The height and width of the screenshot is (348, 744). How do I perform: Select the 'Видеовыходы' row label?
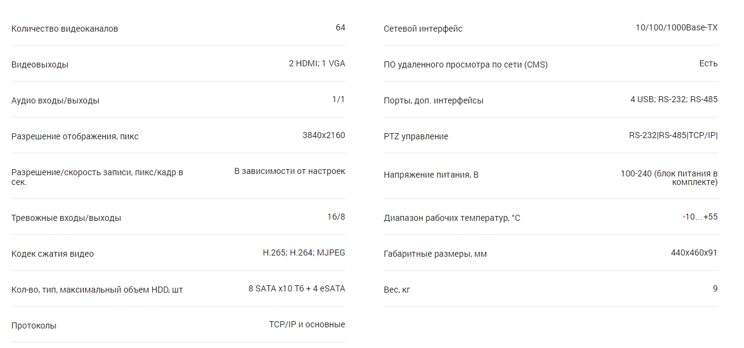pyautogui.click(x=40, y=64)
